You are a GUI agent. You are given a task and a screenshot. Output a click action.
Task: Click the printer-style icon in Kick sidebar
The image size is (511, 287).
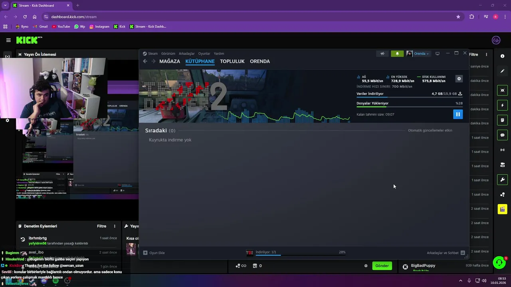pyautogui.click(x=503, y=165)
